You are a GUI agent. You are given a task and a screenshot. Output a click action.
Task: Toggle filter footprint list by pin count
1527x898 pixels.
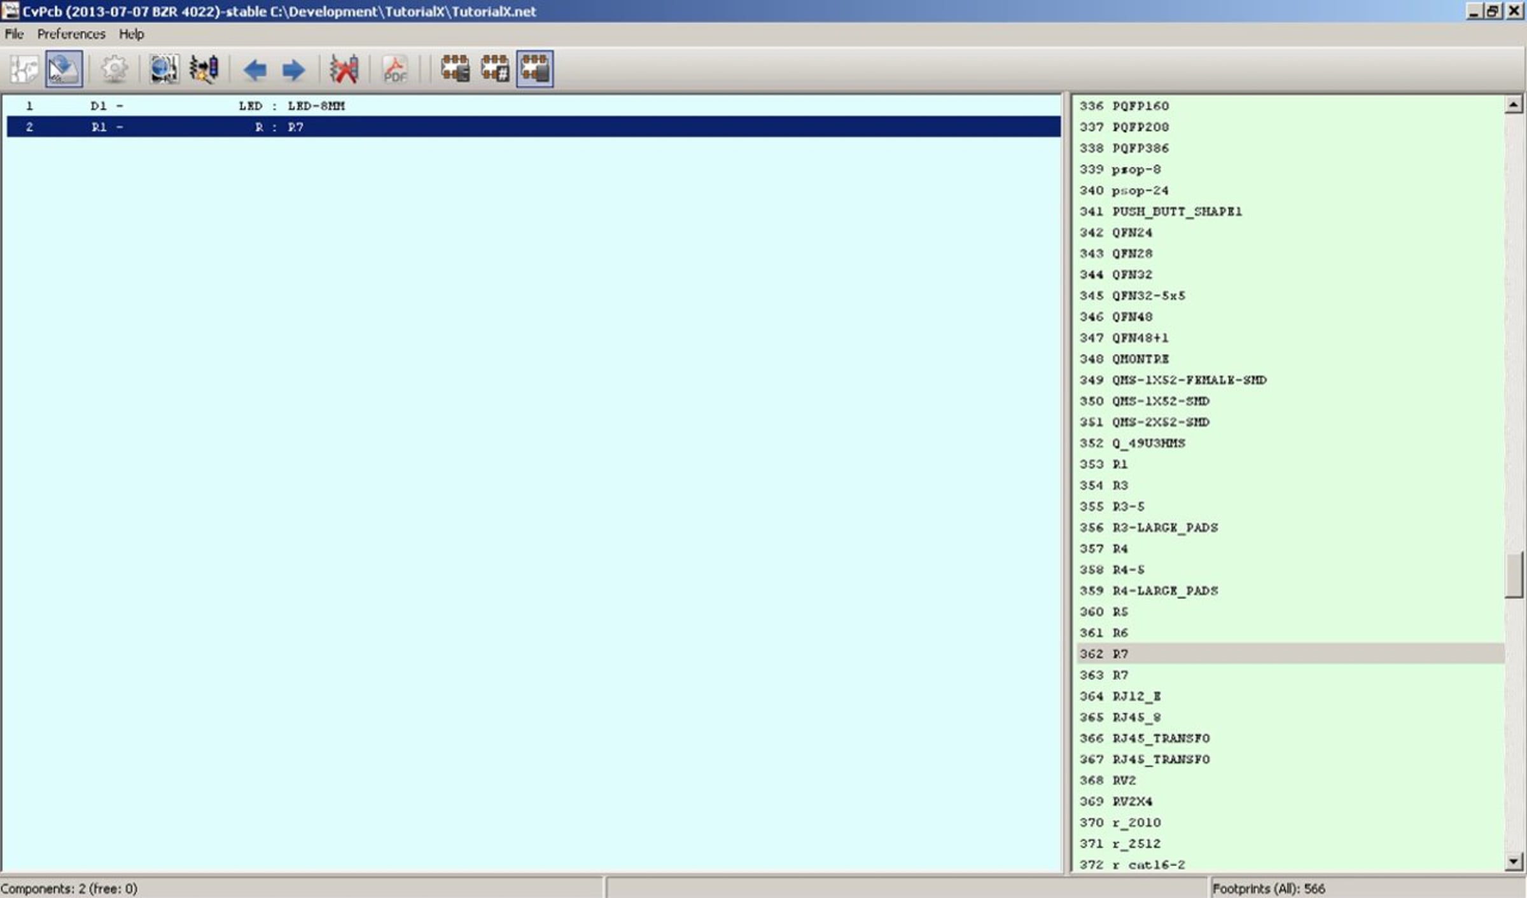click(x=495, y=69)
